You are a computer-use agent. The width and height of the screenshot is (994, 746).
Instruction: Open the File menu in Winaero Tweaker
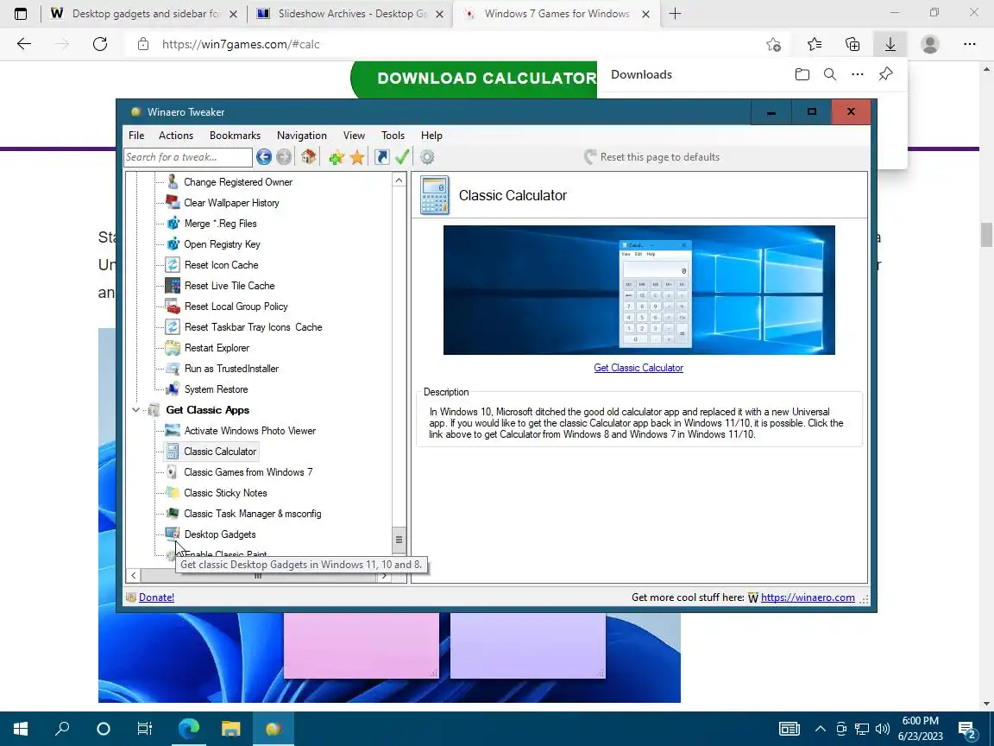[136, 135]
